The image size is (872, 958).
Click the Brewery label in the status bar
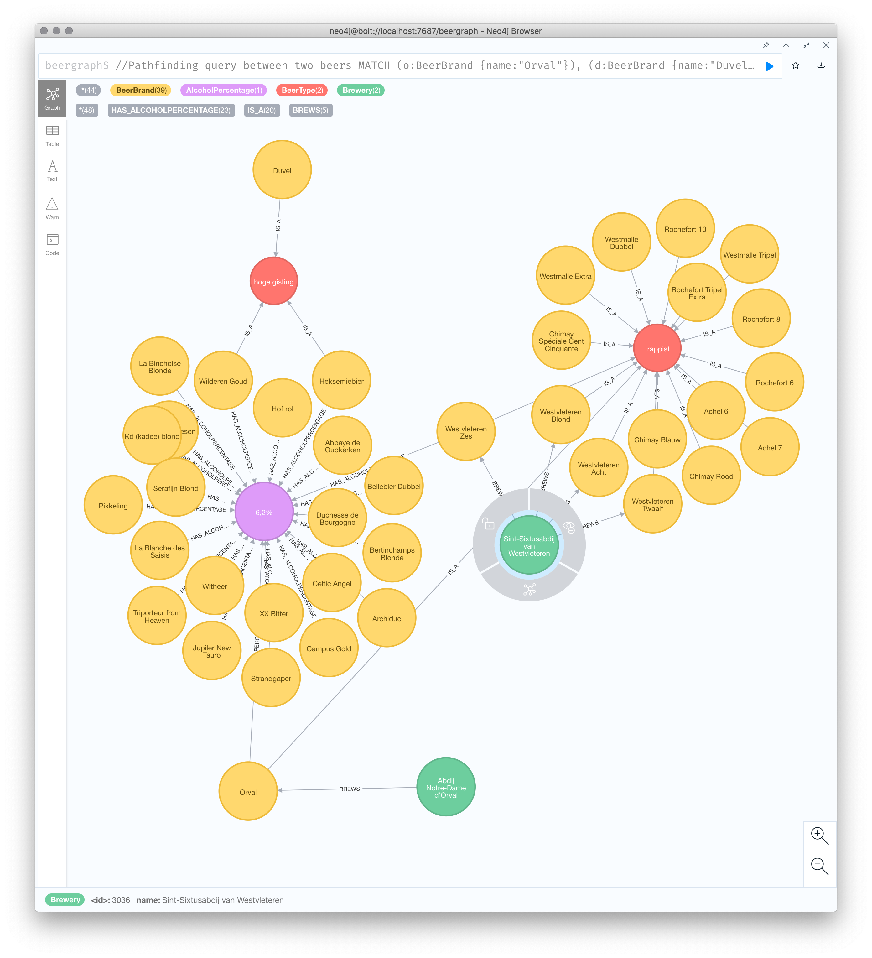point(65,899)
